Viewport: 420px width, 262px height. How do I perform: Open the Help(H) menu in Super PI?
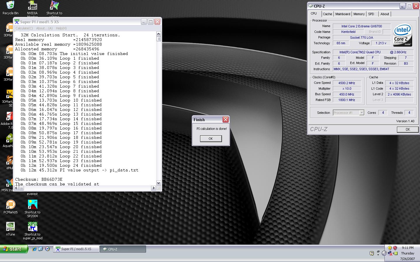click(x=61, y=28)
